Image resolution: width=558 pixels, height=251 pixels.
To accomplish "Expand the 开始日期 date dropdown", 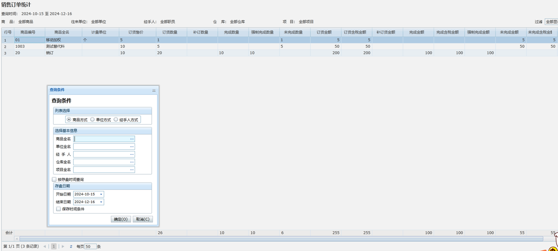I will point(101,195).
